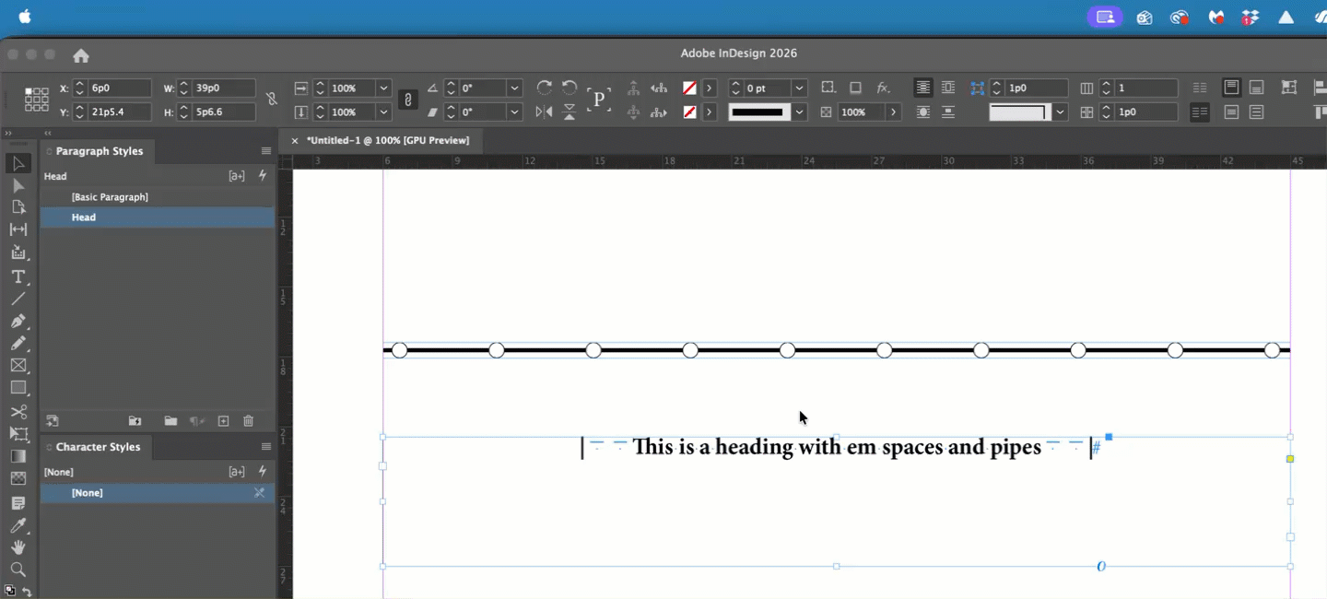
Task: Open the Character Styles panel tab
Action: tap(98, 447)
